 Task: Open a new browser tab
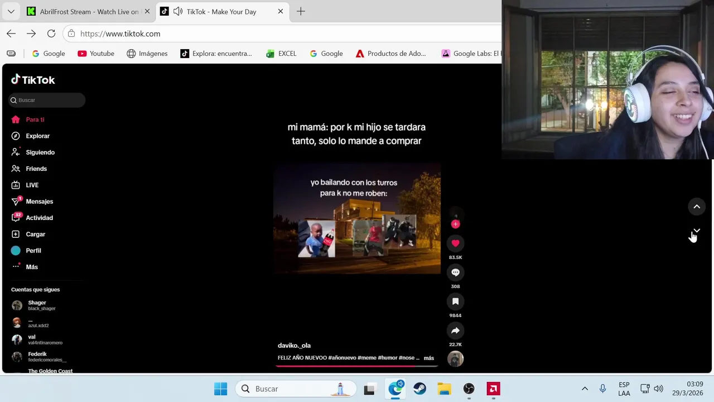tap(301, 11)
